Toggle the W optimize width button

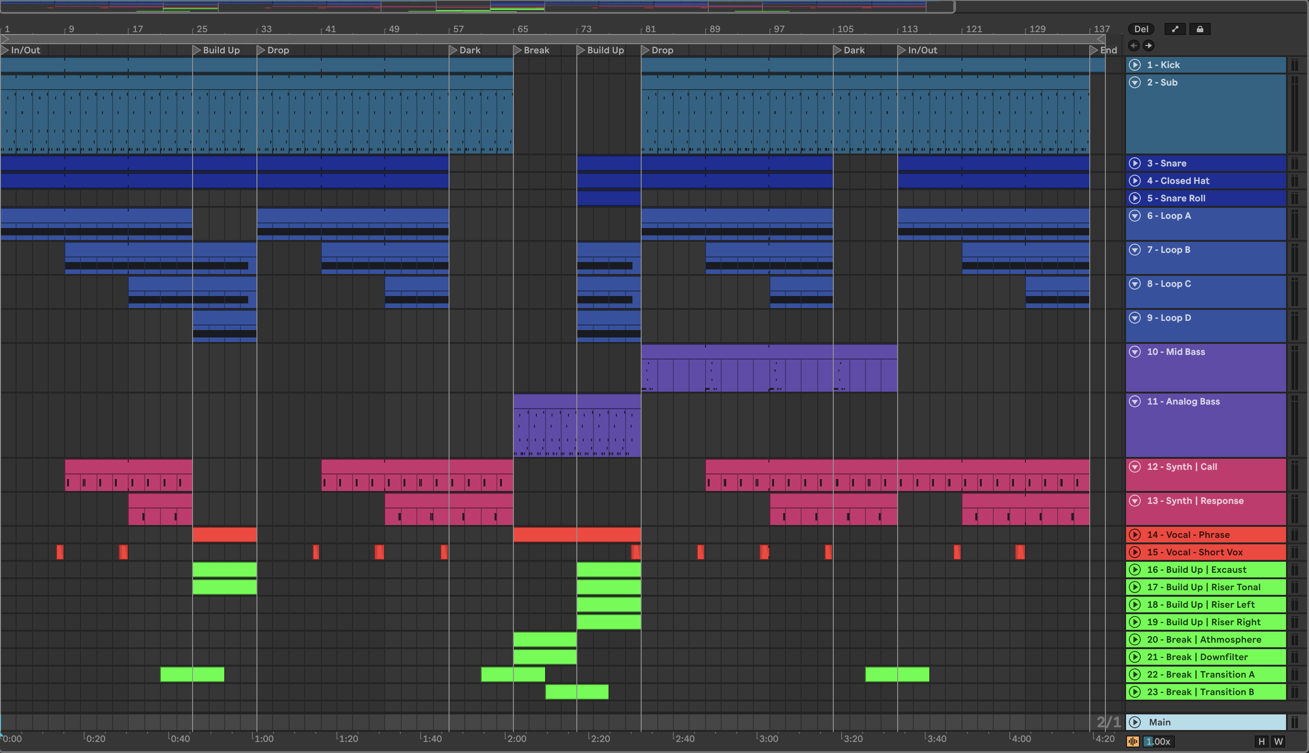click(x=1279, y=741)
